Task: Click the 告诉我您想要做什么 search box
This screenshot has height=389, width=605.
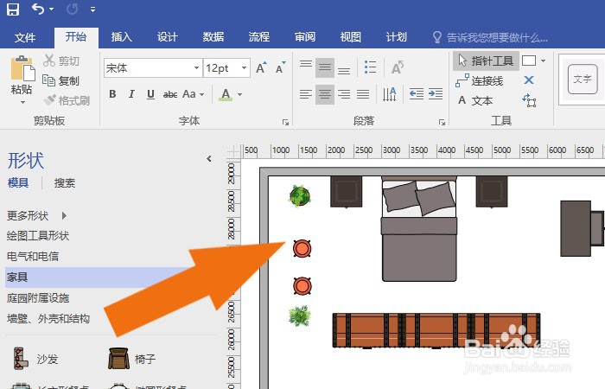Action: coord(490,37)
